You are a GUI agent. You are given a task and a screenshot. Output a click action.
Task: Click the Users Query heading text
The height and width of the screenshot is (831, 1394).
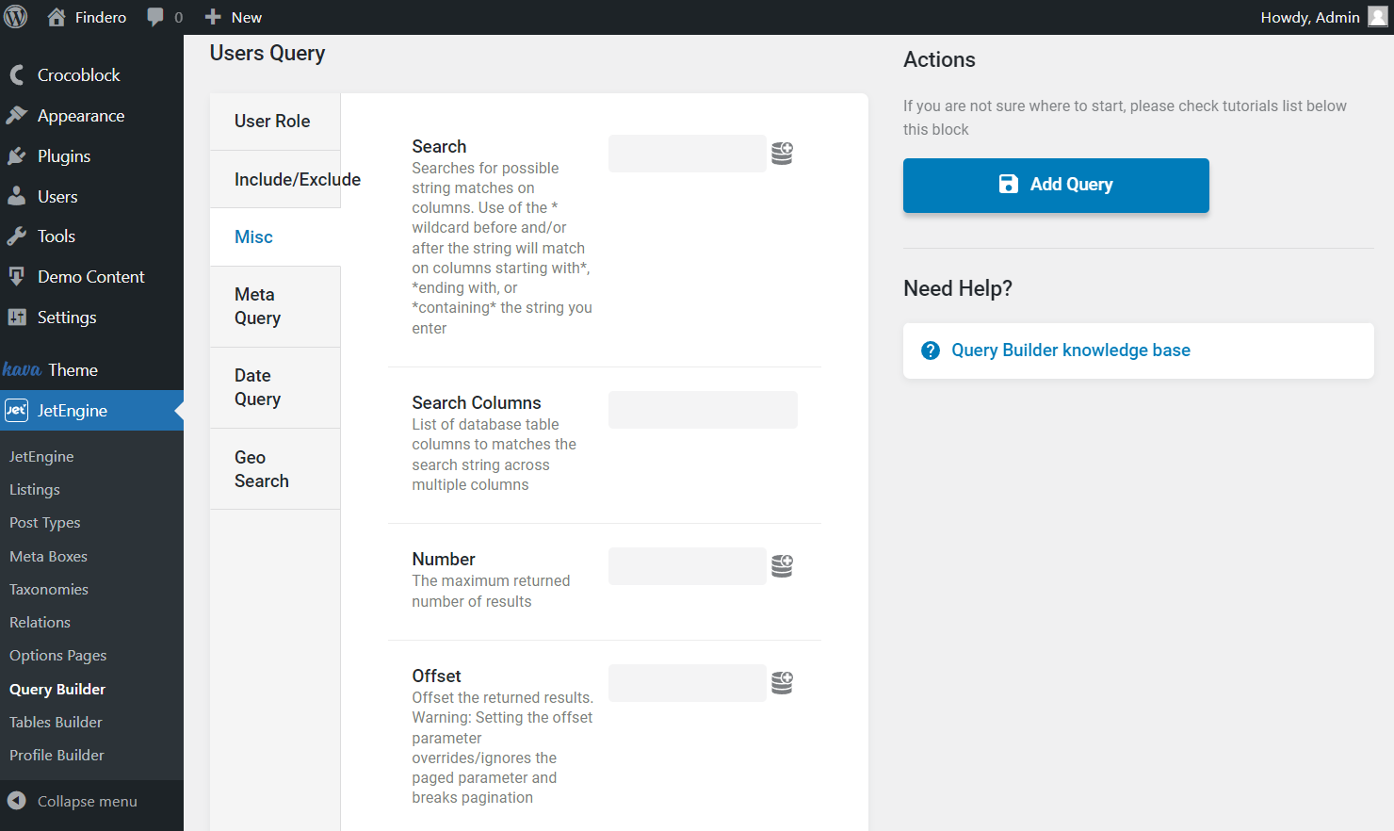pos(267,54)
